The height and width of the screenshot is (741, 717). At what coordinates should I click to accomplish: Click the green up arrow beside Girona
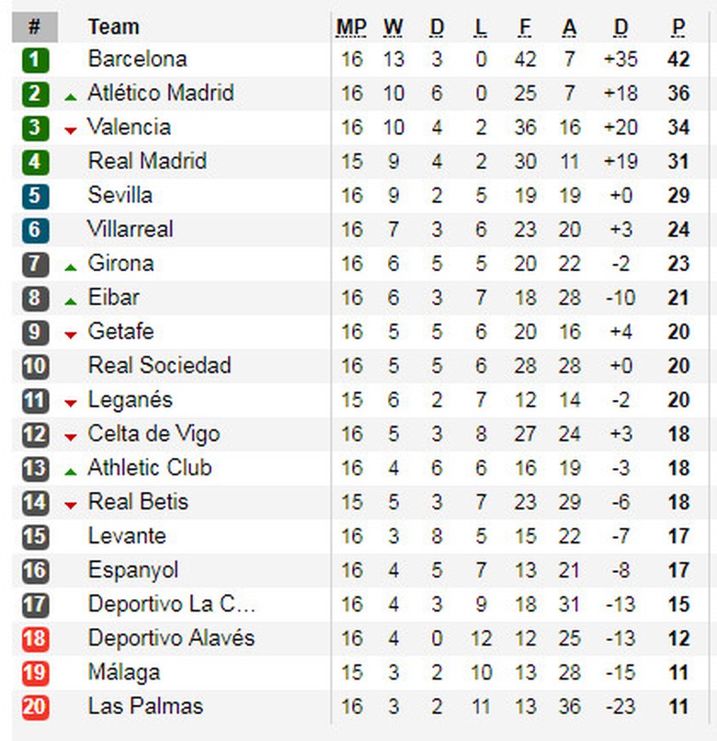(71, 267)
